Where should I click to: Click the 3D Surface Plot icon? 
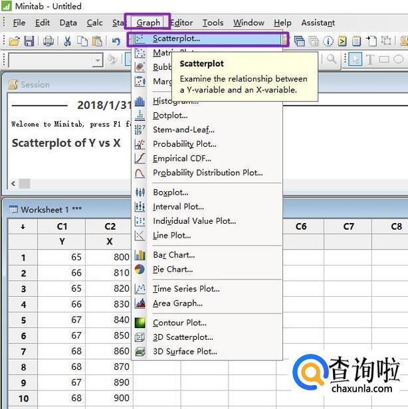(x=140, y=351)
